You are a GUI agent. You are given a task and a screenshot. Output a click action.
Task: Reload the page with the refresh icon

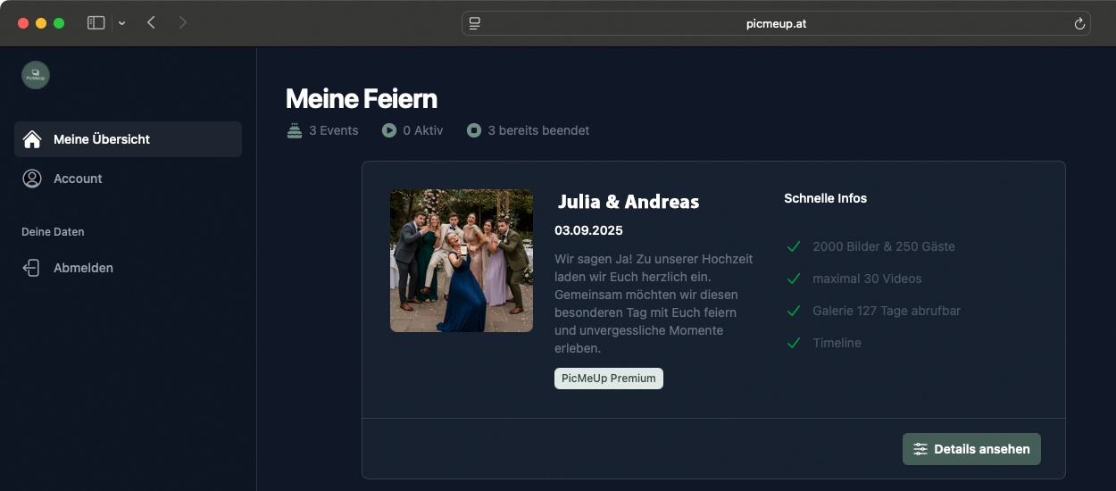tap(1079, 24)
